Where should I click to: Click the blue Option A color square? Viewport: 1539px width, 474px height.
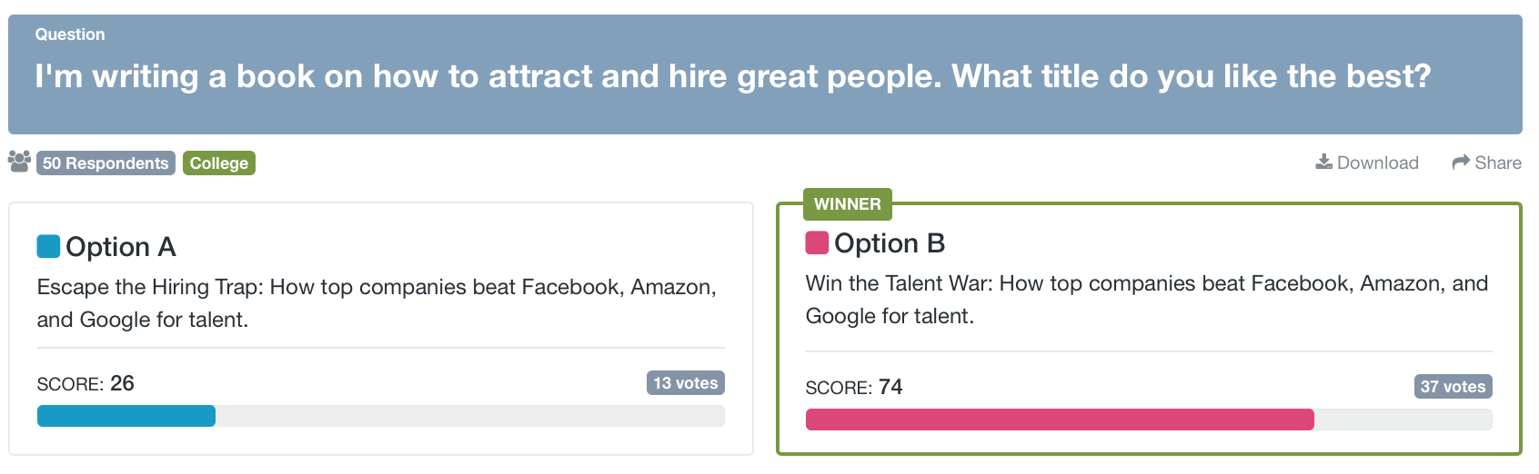pyautogui.click(x=48, y=246)
